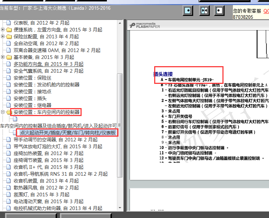The image size is (269, 218).
Task: Click the expand-left-pane arrow button
Action: coord(219,10)
